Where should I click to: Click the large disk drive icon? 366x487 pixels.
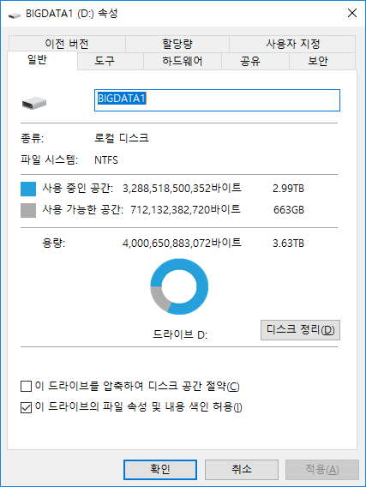coord(34,103)
